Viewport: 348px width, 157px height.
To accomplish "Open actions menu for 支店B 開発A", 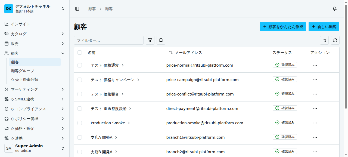I will (x=315, y=152).
